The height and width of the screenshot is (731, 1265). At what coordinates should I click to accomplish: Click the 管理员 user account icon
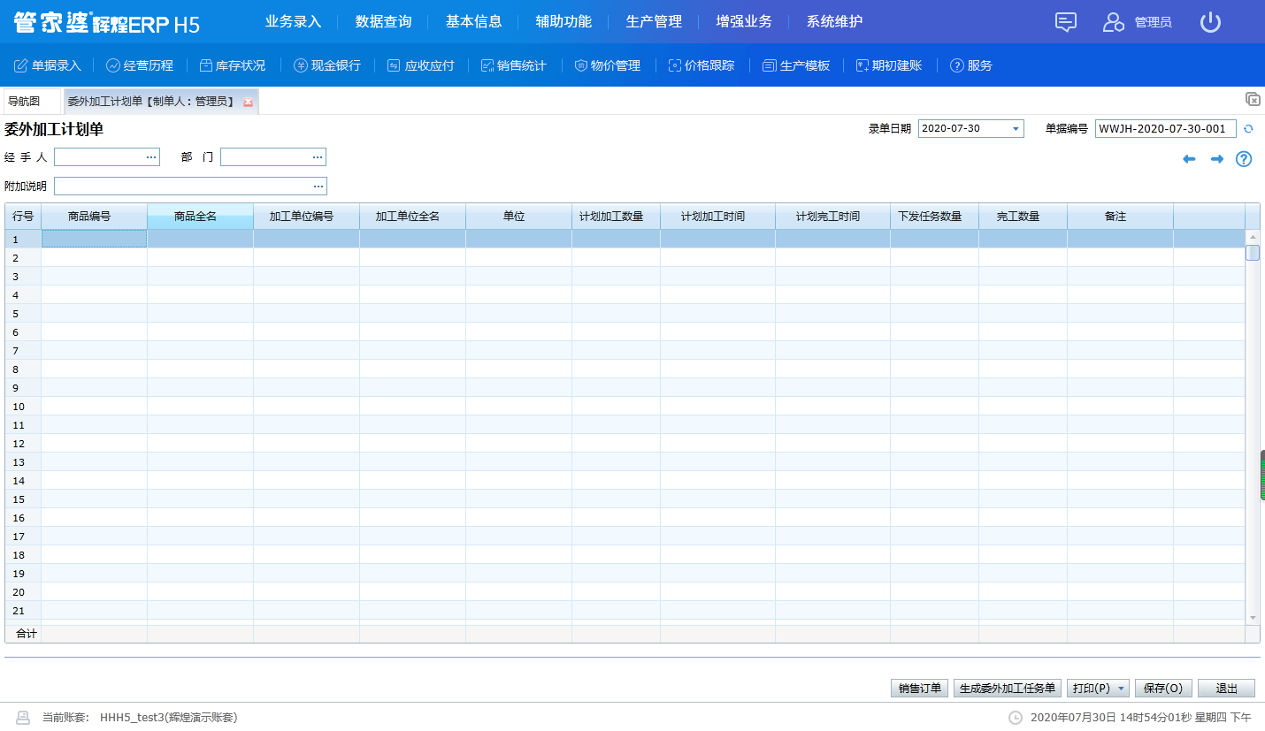point(1113,22)
